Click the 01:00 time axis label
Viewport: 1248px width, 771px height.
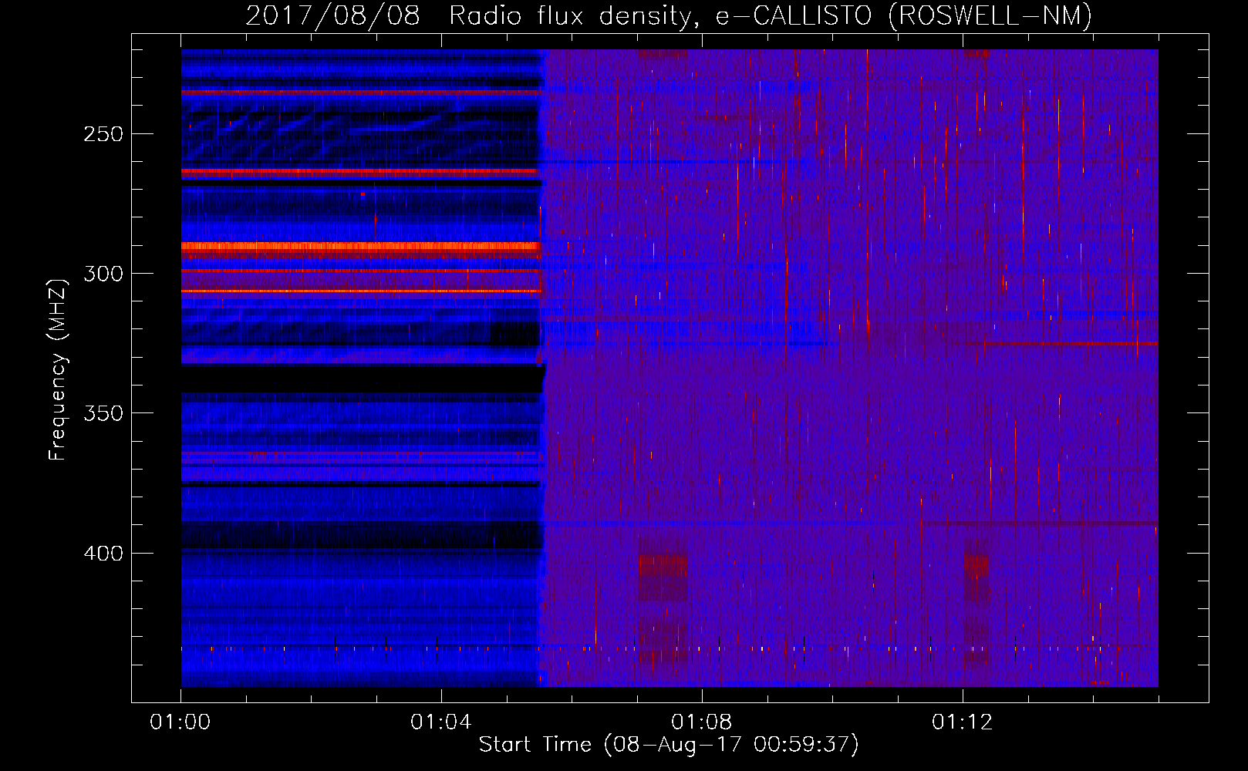(x=180, y=722)
